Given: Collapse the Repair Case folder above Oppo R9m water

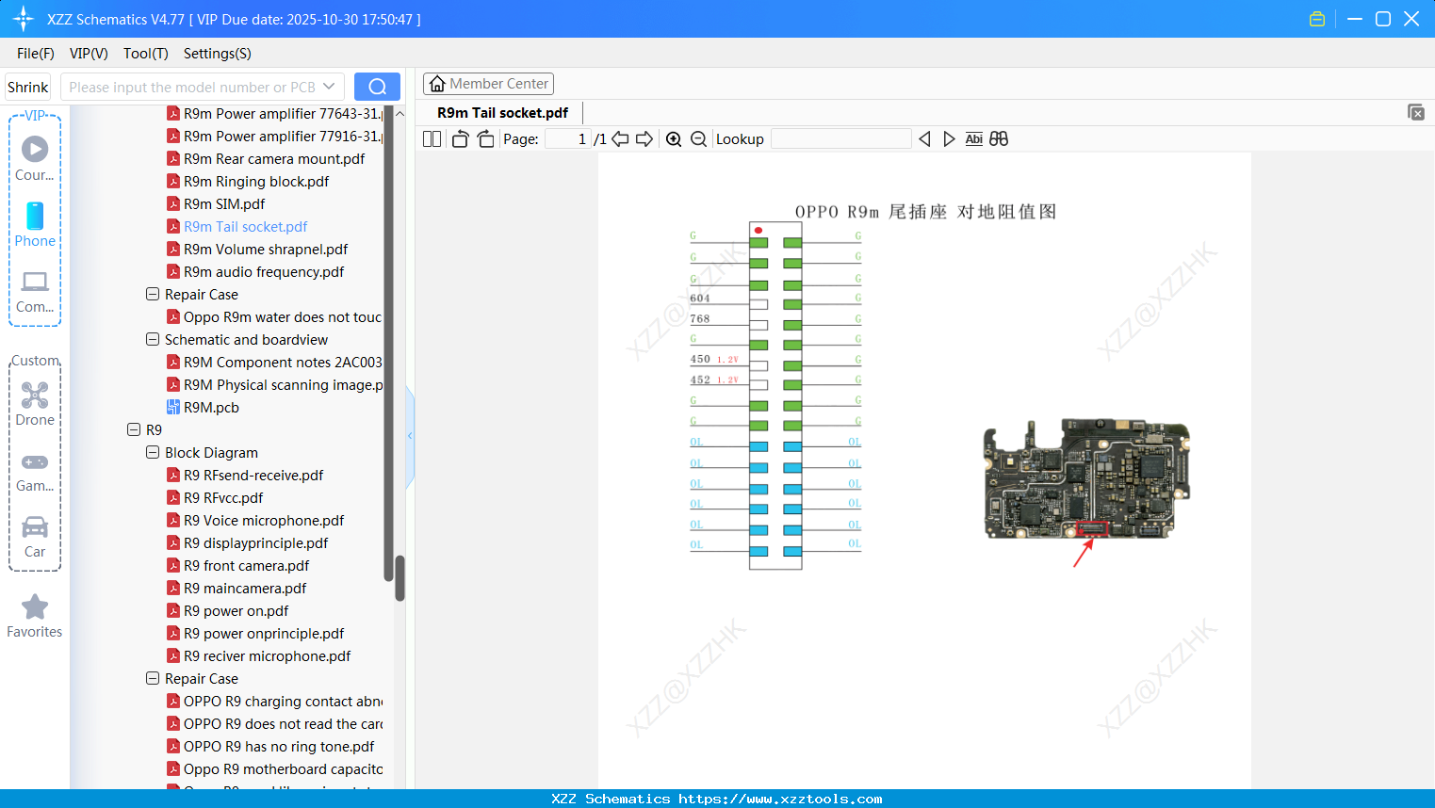Looking at the screenshot, I should click(x=153, y=295).
